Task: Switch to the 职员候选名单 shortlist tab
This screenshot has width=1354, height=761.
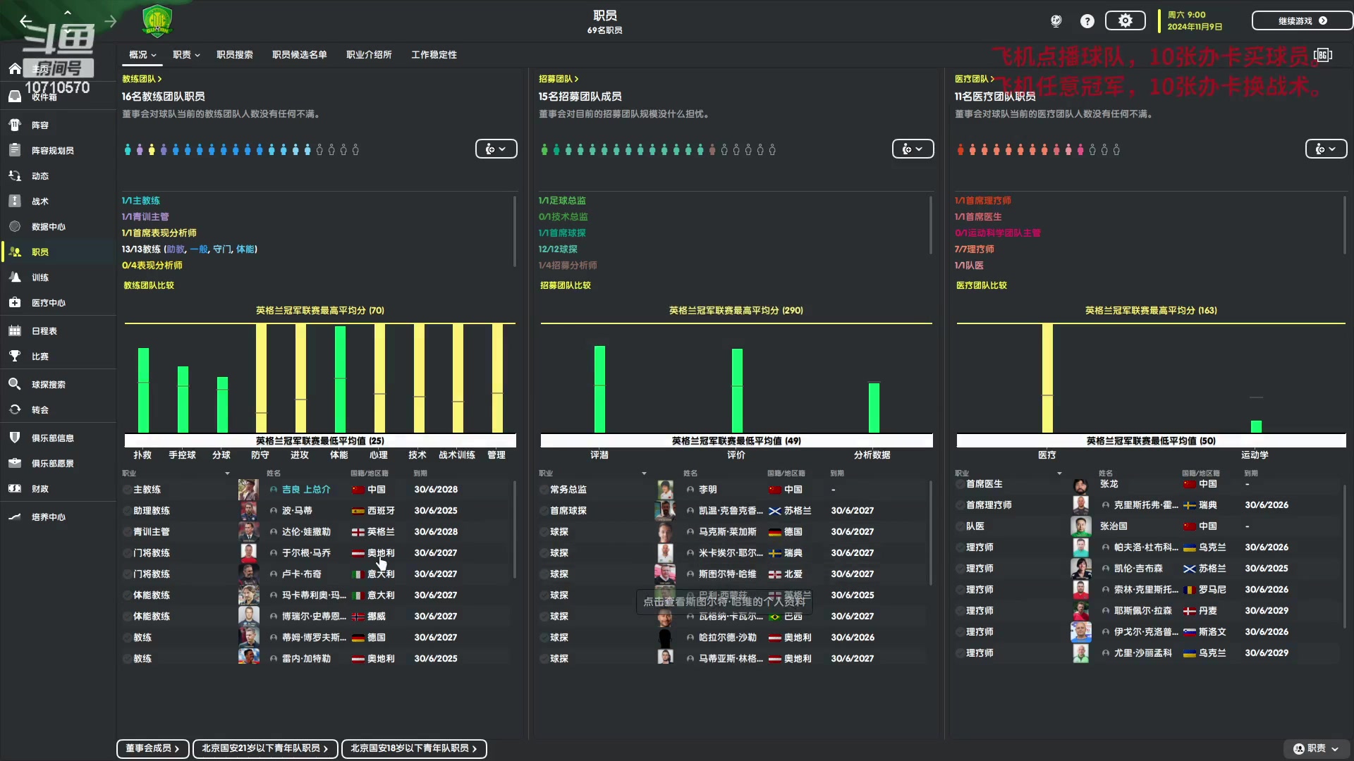Action: (x=299, y=55)
